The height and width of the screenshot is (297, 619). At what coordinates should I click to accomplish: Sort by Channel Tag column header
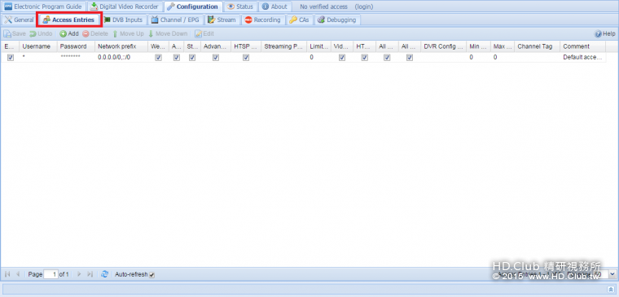[537, 46]
